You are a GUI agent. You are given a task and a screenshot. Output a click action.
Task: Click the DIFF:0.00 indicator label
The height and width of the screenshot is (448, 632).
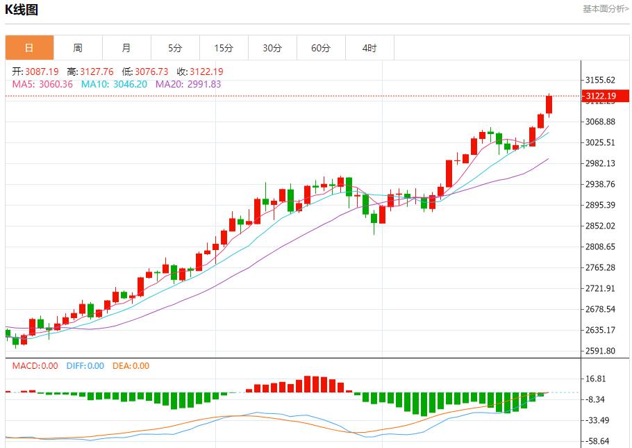[85, 366]
